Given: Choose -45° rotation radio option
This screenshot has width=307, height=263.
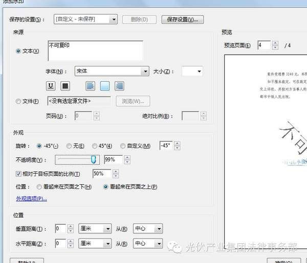Looking at the screenshot, I should pos(39,146).
